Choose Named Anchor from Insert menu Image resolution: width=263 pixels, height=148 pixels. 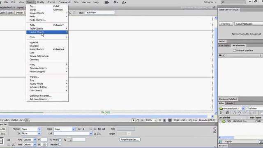click(47, 49)
